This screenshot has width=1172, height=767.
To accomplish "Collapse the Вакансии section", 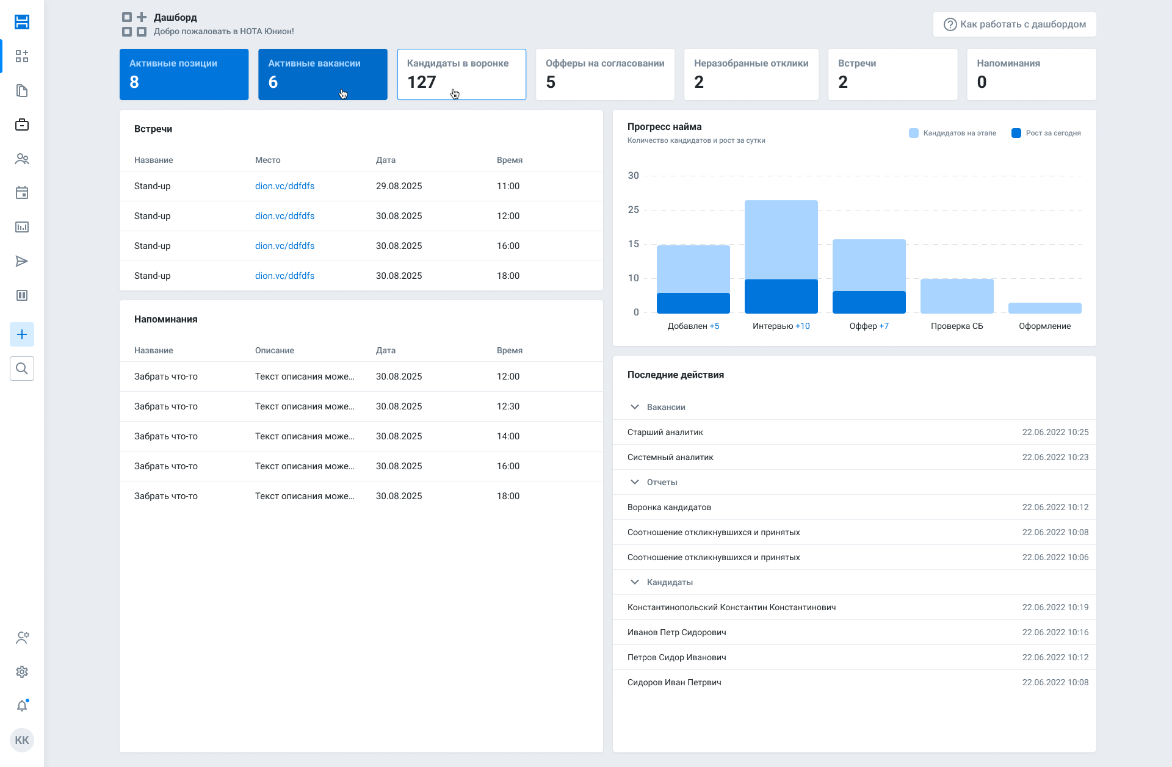I will click(635, 407).
